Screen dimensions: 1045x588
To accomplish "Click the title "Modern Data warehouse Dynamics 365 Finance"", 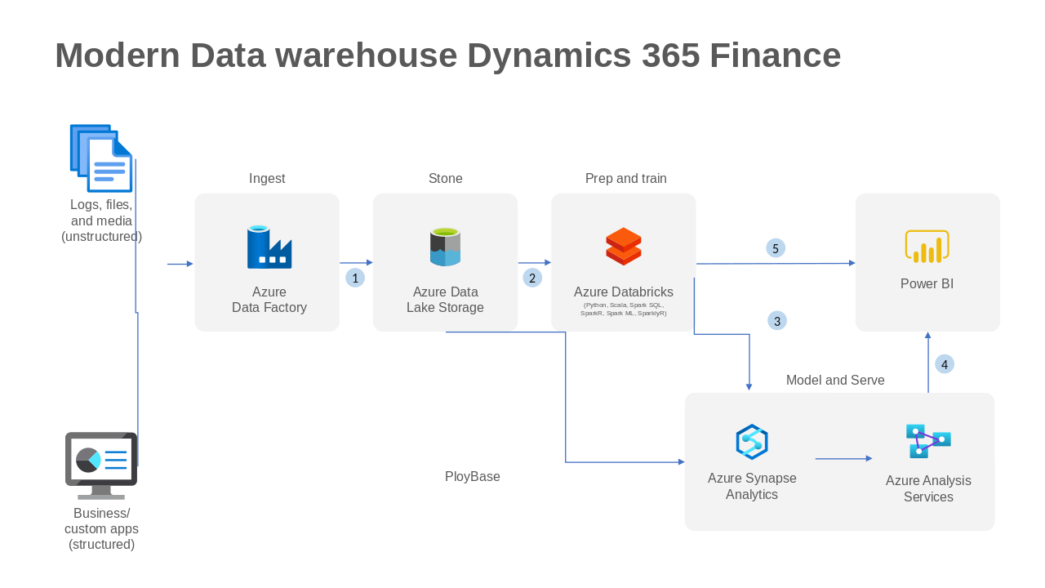I will (x=447, y=56).
